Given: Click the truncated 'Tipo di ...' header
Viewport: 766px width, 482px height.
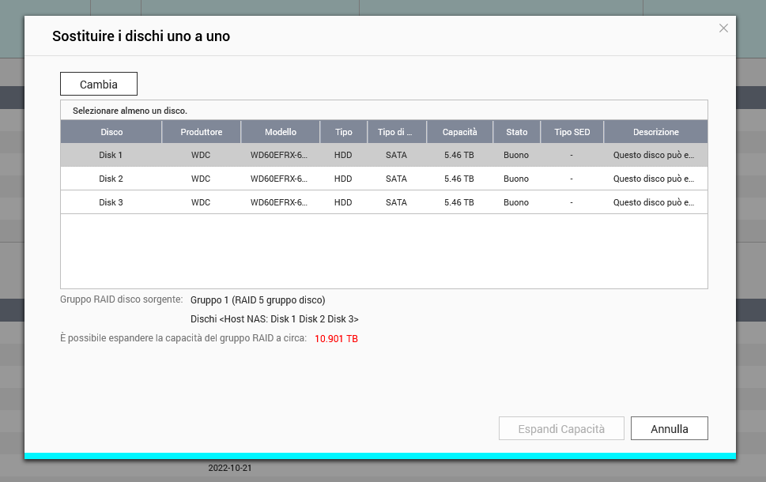Looking at the screenshot, I should click(396, 132).
